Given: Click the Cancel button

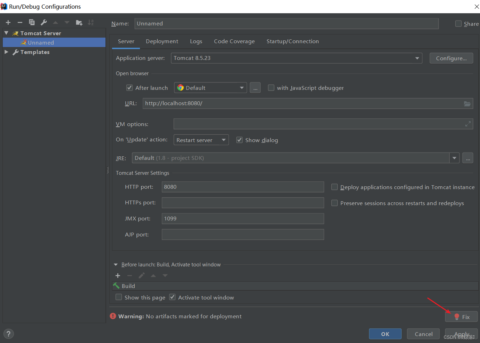Looking at the screenshot, I should click(x=423, y=334).
